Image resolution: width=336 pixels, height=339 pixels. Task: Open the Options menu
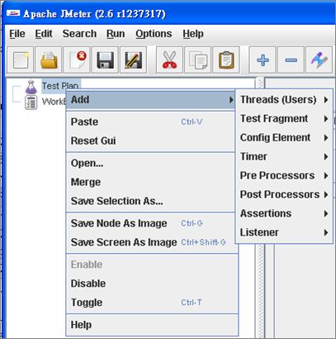pos(154,34)
